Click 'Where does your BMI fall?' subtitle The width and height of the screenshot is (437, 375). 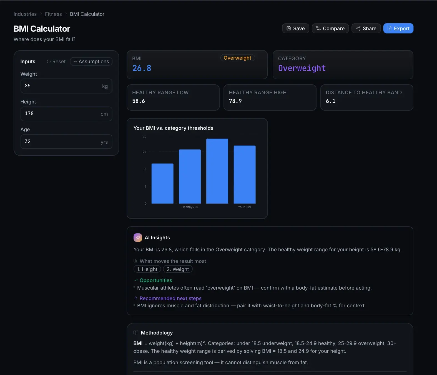click(x=44, y=39)
